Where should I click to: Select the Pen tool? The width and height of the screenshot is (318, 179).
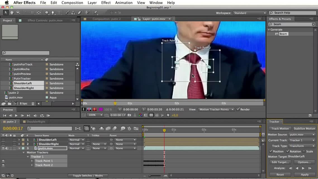(x=53, y=13)
